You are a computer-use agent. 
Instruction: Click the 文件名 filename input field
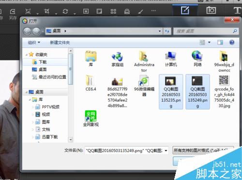[124, 150]
